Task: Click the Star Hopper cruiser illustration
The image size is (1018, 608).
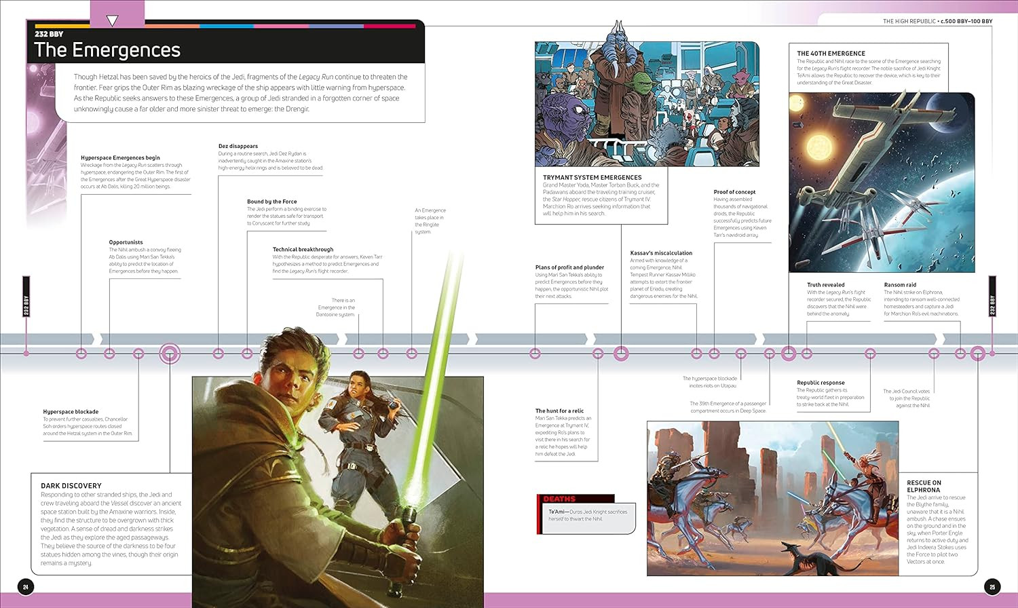Action: coord(645,102)
